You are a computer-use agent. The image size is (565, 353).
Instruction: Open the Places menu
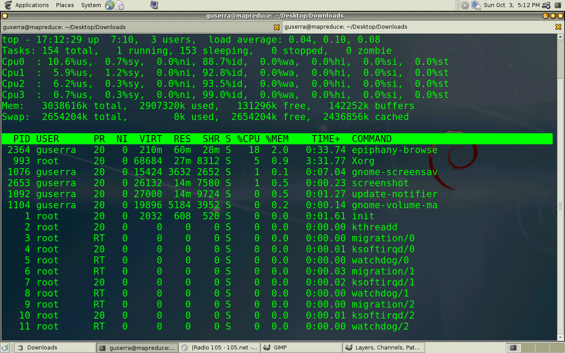(65, 5)
